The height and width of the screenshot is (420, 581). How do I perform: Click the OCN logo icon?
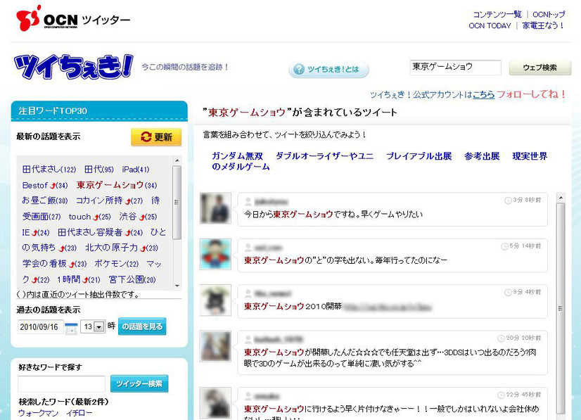click(28, 18)
